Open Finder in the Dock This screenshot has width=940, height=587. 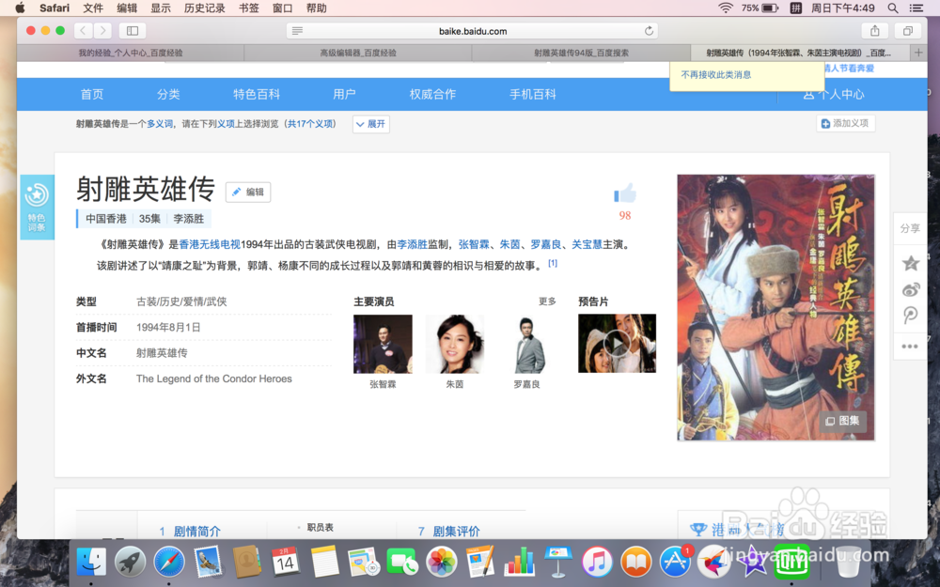[x=91, y=562]
